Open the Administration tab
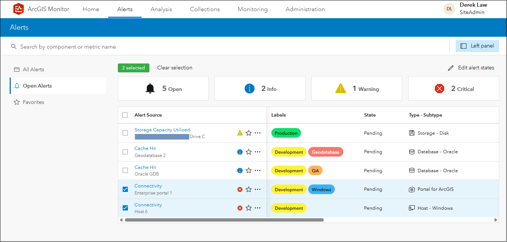507x242 pixels. [305, 9]
